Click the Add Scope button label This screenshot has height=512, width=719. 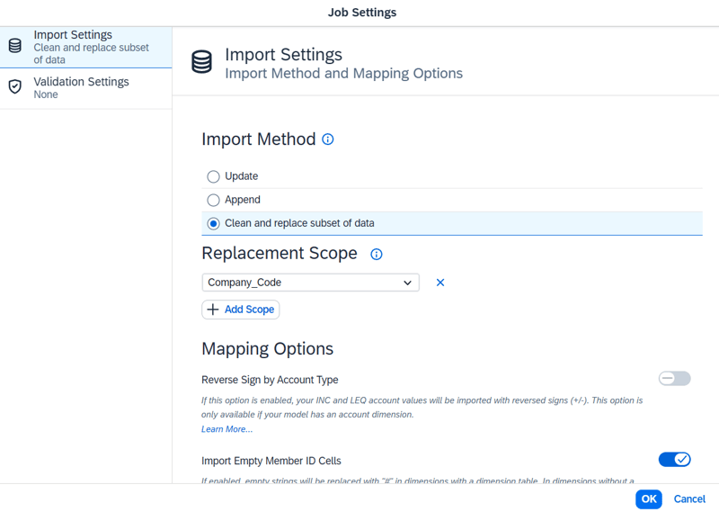click(x=249, y=310)
